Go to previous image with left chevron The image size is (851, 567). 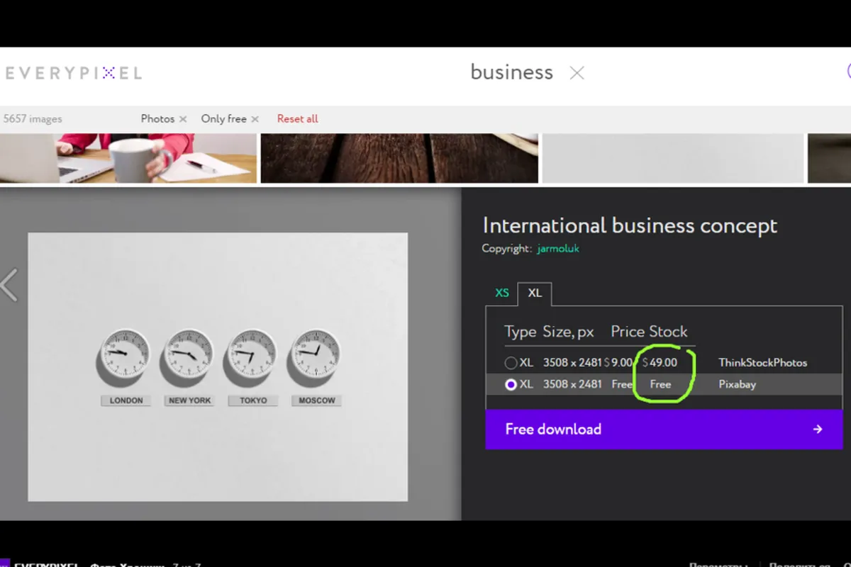9,284
